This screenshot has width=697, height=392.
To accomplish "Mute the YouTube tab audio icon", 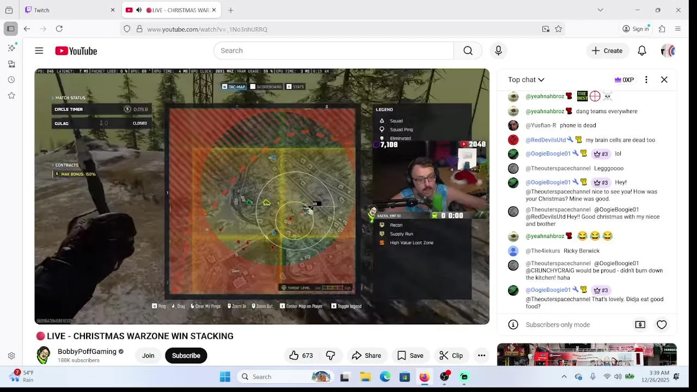I will 139,10.
